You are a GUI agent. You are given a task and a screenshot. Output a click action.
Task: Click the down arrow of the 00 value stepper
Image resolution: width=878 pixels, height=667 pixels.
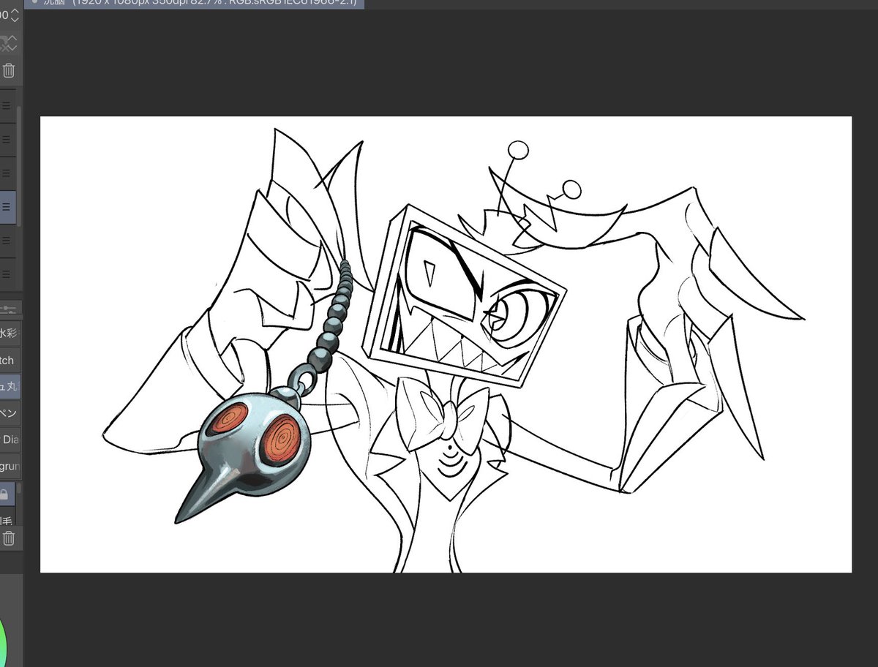(15, 20)
